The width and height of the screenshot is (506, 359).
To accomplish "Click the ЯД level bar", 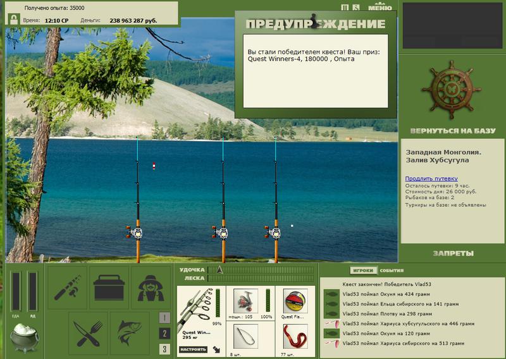I will coord(33,291).
